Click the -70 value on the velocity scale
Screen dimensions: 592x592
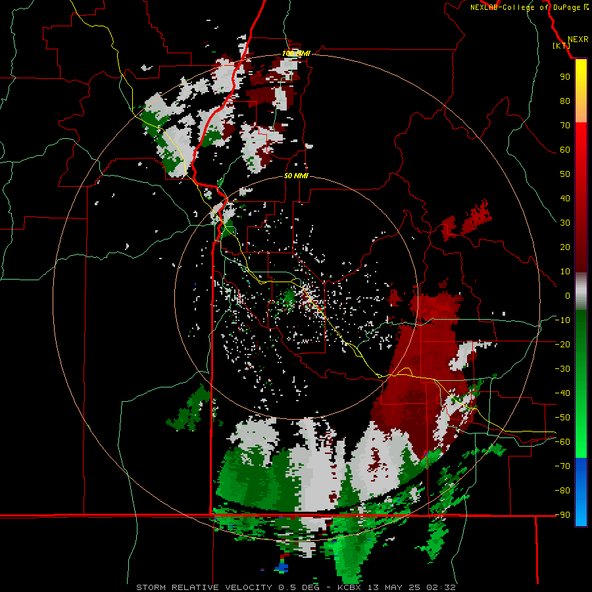562,466
